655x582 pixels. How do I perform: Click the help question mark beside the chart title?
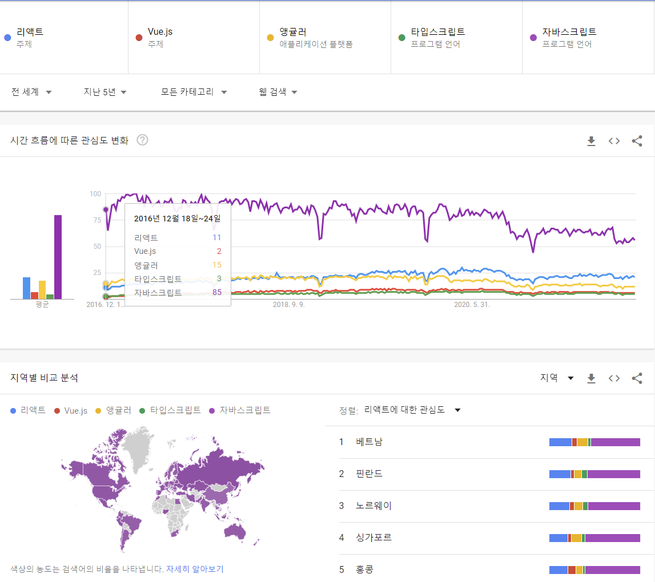141,140
